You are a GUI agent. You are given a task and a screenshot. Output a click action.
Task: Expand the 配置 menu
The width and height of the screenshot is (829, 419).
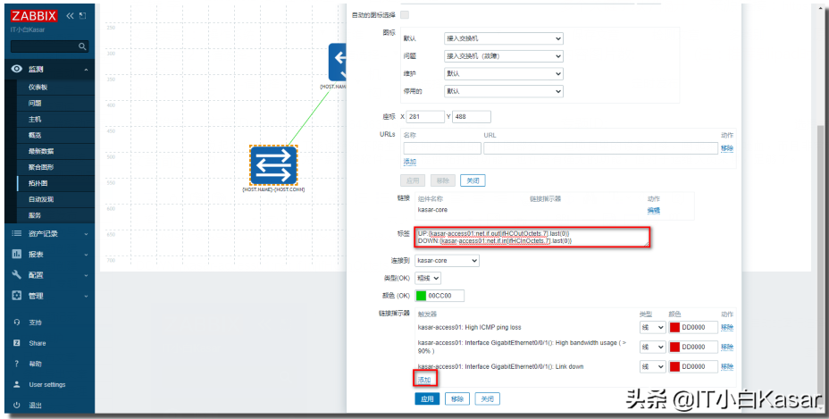coord(86,275)
